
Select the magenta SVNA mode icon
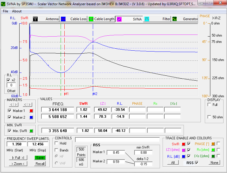click(119, 19)
